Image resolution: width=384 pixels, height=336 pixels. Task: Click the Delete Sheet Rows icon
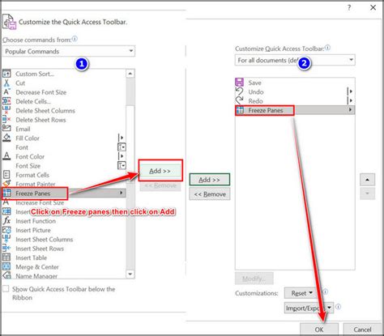coord(6,120)
